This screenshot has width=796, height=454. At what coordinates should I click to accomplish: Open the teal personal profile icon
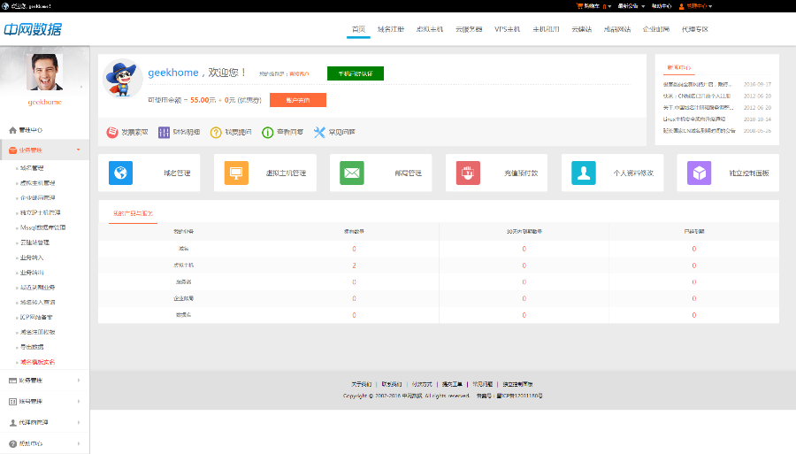click(584, 173)
